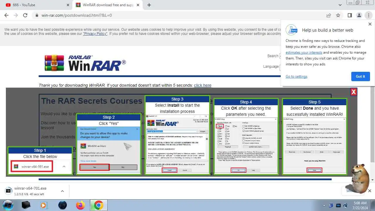Launch Firefox from the taskbar
Viewport: 375px width, 211px height.
click(x=80, y=205)
